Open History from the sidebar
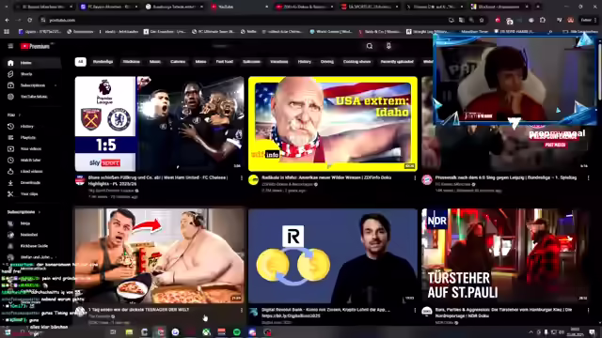 point(32,127)
